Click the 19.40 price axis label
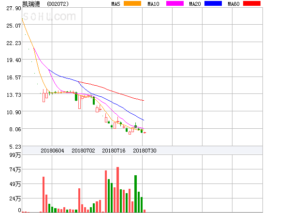Screen dimensions: 290x213 [x=14, y=60]
